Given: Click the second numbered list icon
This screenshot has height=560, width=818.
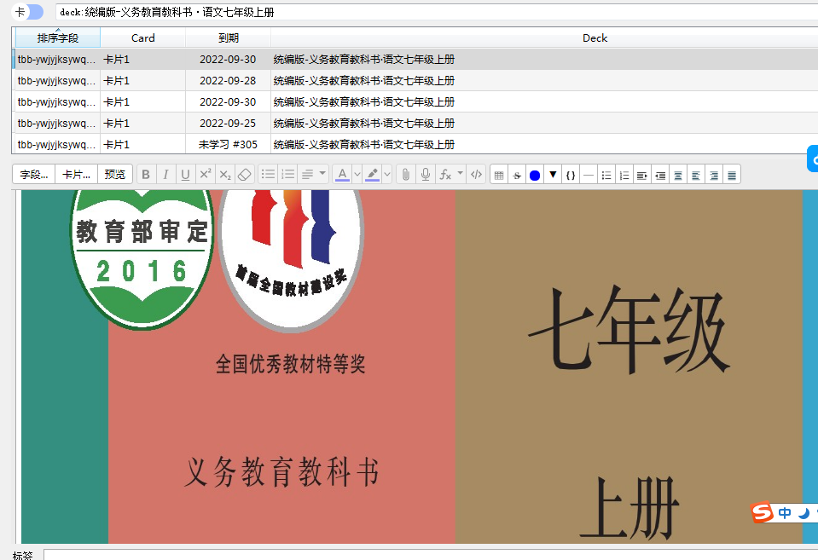Looking at the screenshot, I should (x=624, y=176).
